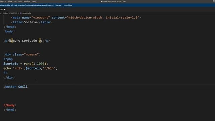Image resolution: width=215 pixels, height=121 pixels.
Task: Click the red closing </body> tag
Action: click(10, 105)
